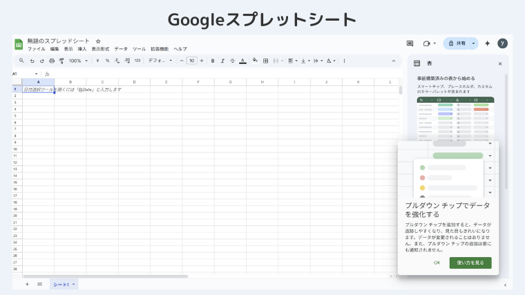Select the paint format tool
The height and width of the screenshot is (295, 525).
pyautogui.click(x=61, y=61)
